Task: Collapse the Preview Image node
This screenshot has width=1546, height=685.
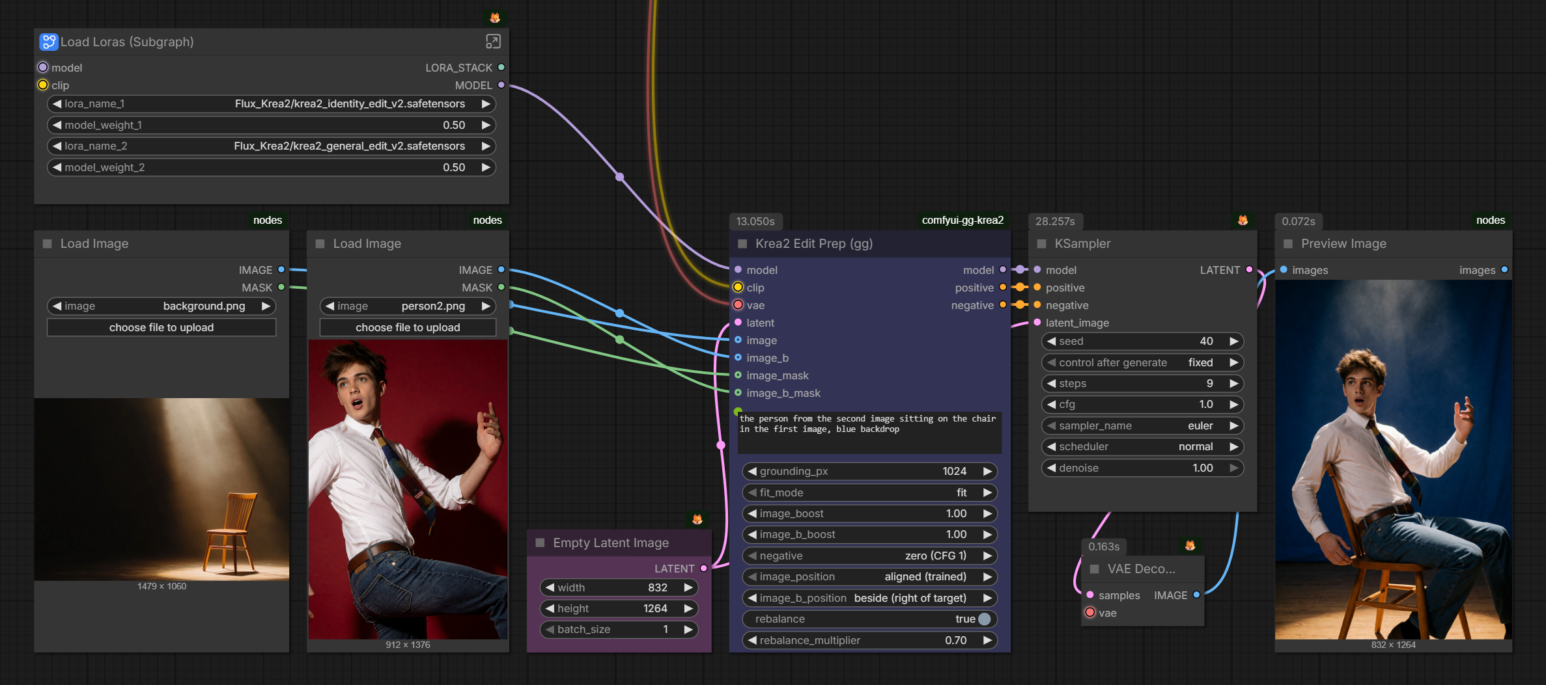Action: tap(1287, 244)
